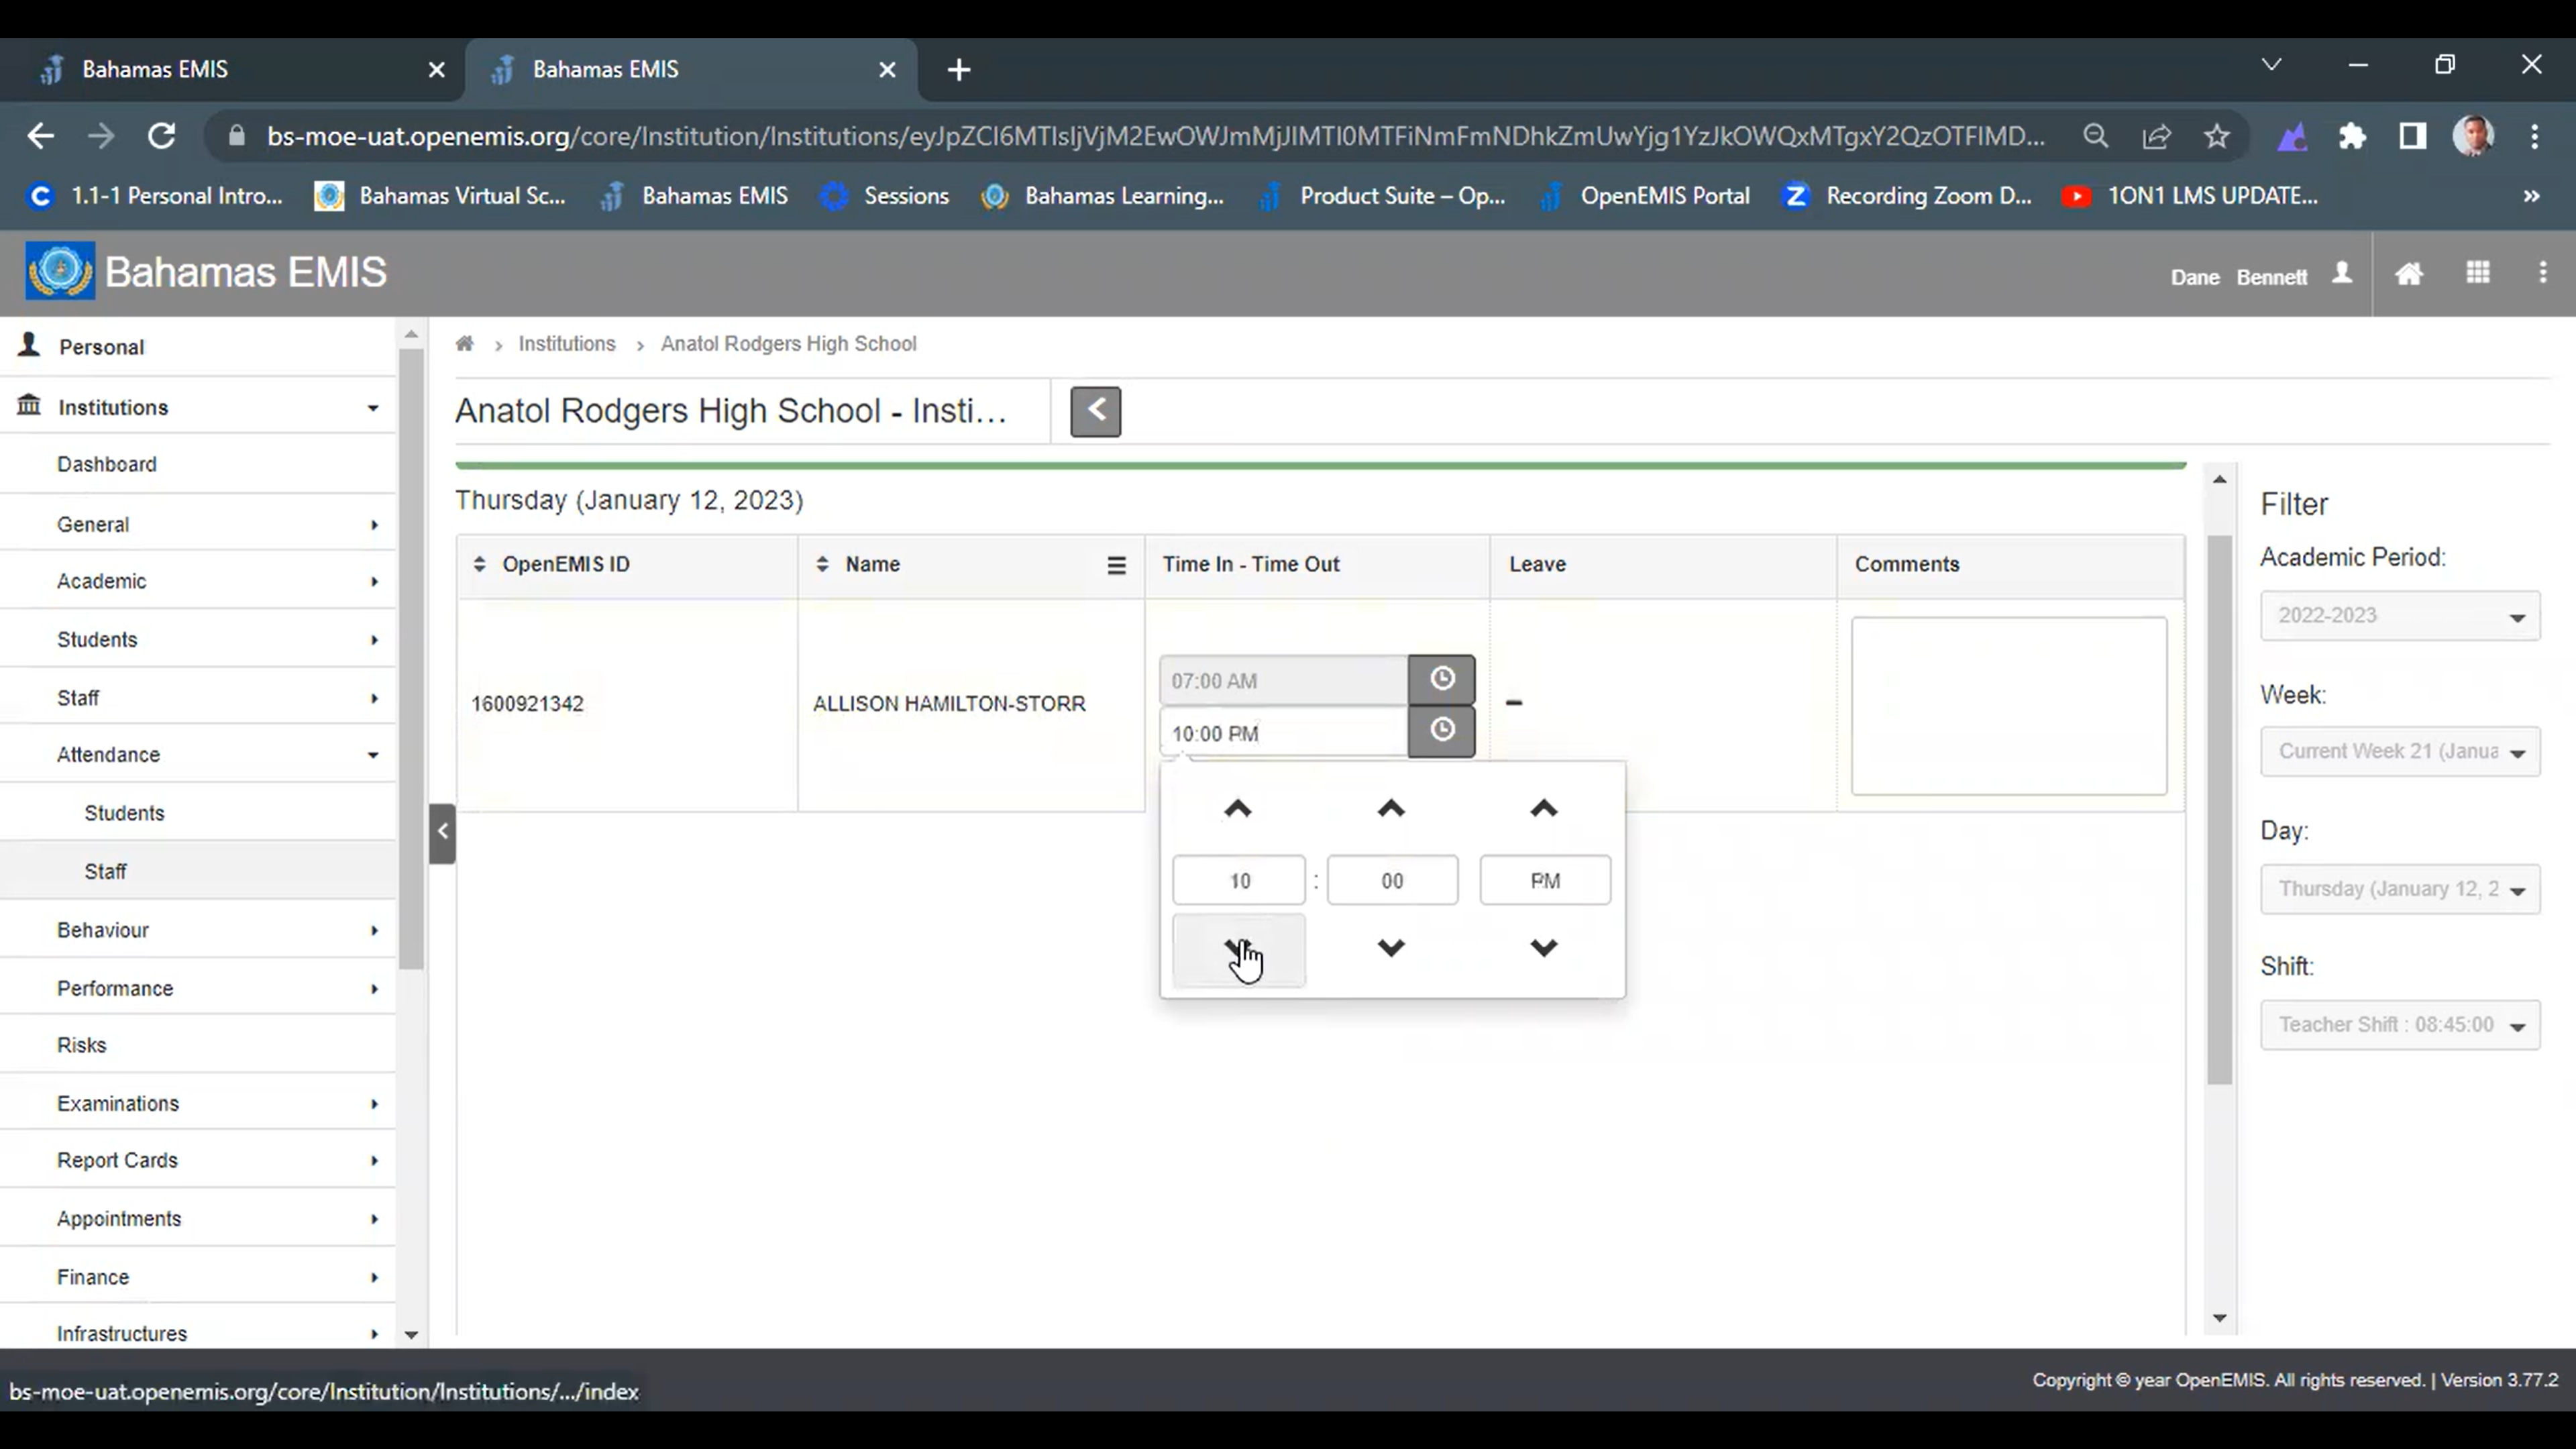Go back in browser history
This screenshot has height=1449, width=2576.
pos(40,136)
